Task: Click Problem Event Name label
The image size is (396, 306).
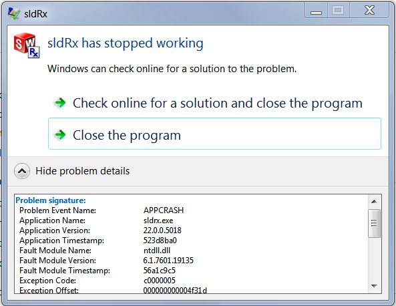Action: point(57,210)
